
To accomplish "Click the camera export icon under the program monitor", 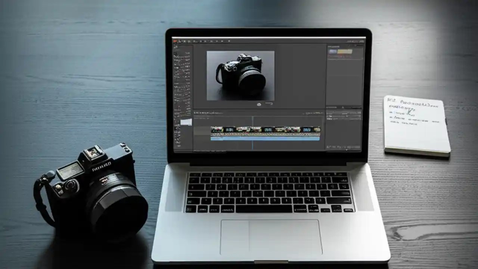I will [x=259, y=104].
